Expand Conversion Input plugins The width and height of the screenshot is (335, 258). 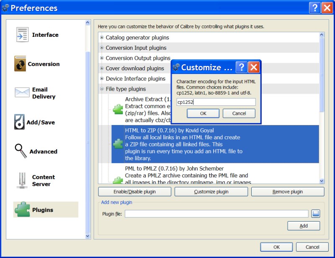tap(102, 48)
